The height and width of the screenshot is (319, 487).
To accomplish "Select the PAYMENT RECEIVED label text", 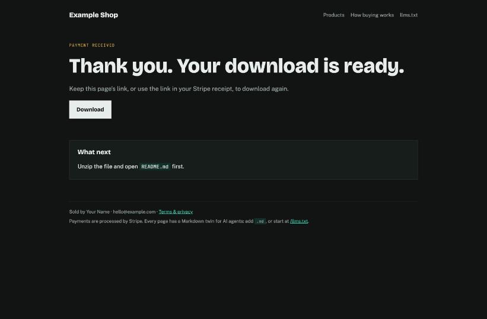I will (92, 45).
